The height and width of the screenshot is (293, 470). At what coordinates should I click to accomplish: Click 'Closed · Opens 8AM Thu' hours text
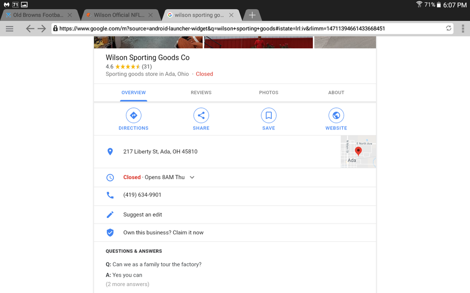pos(154,177)
